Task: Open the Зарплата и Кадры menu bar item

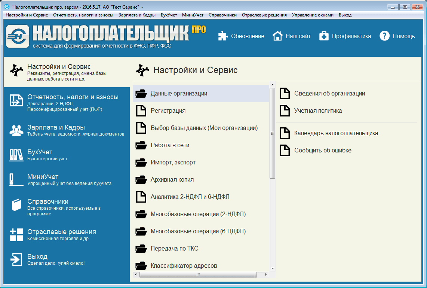Action: (137, 15)
